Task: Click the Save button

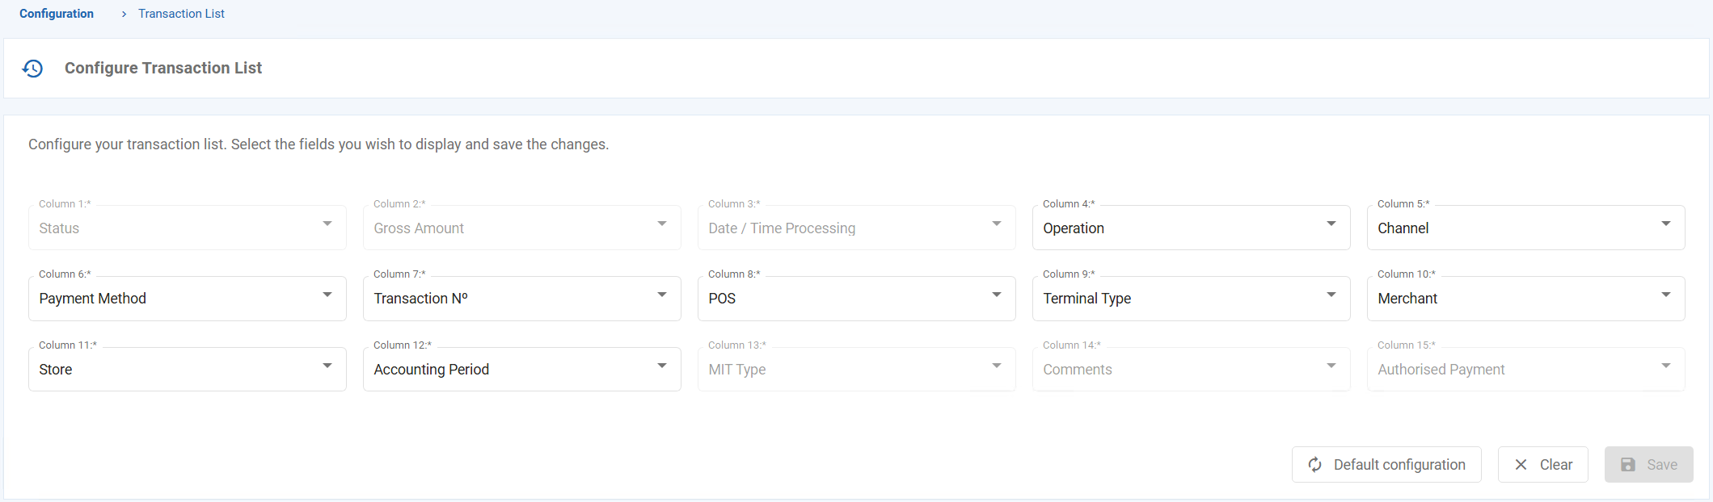Action: point(1648,465)
